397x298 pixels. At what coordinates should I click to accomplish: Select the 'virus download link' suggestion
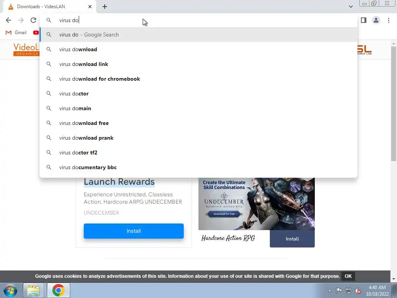coord(198,64)
